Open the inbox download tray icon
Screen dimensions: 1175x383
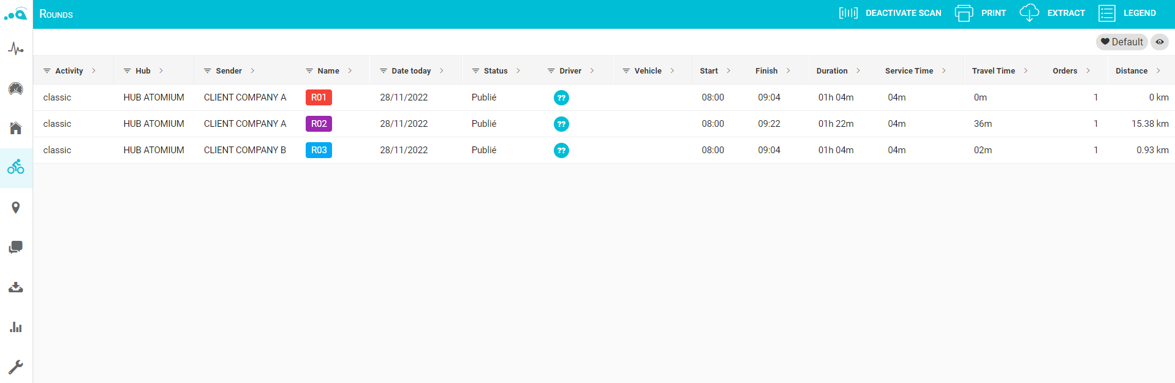click(x=16, y=287)
